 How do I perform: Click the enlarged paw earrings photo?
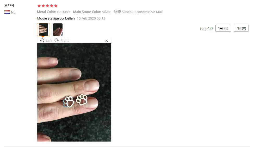pos(74,92)
